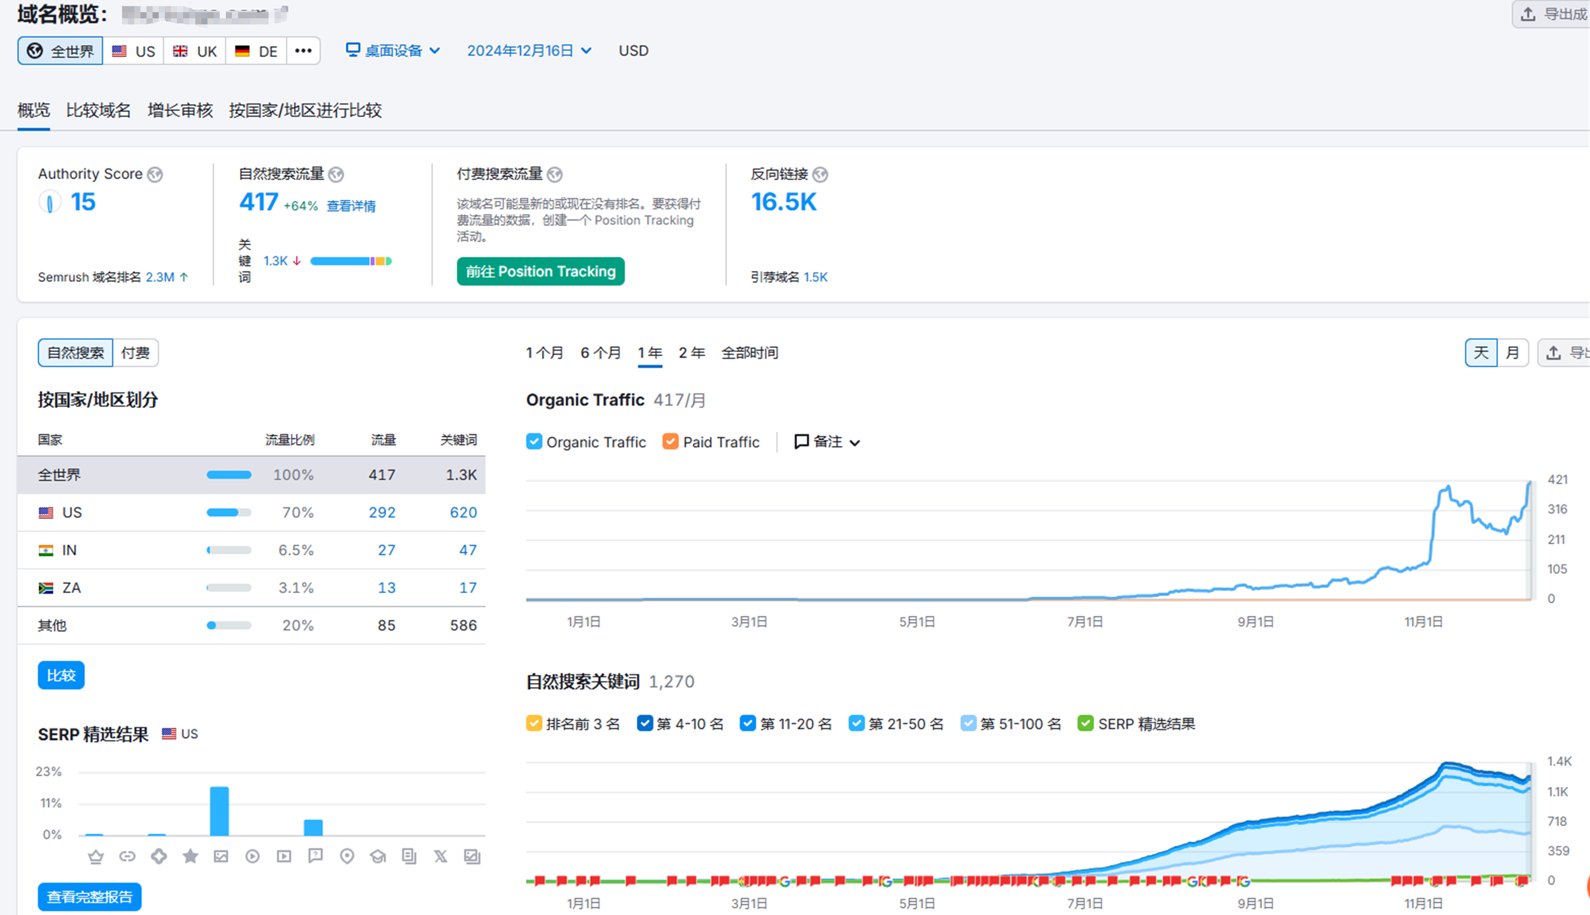This screenshot has height=915, width=1590.
Task: Click the 全世界 100% traffic share bar
Action: [229, 475]
